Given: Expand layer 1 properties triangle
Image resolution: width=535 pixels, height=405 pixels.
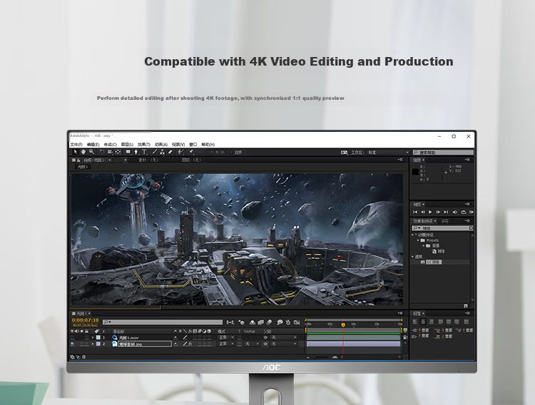Looking at the screenshot, I should tap(93, 337).
